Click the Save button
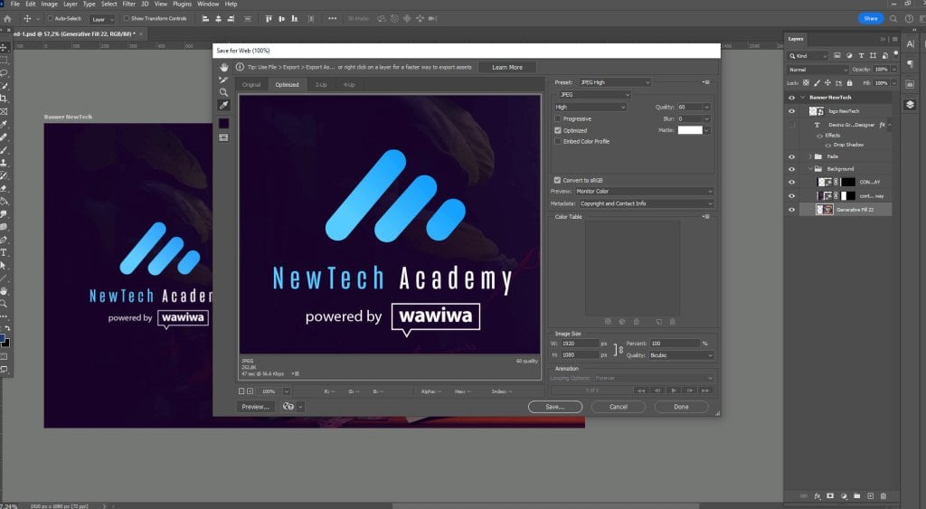Viewport: 926px width, 509px height. (554, 407)
